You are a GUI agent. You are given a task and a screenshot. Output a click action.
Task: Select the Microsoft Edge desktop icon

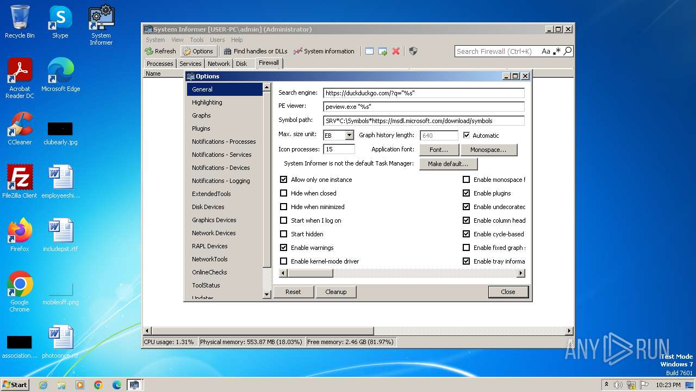(x=60, y=75)
